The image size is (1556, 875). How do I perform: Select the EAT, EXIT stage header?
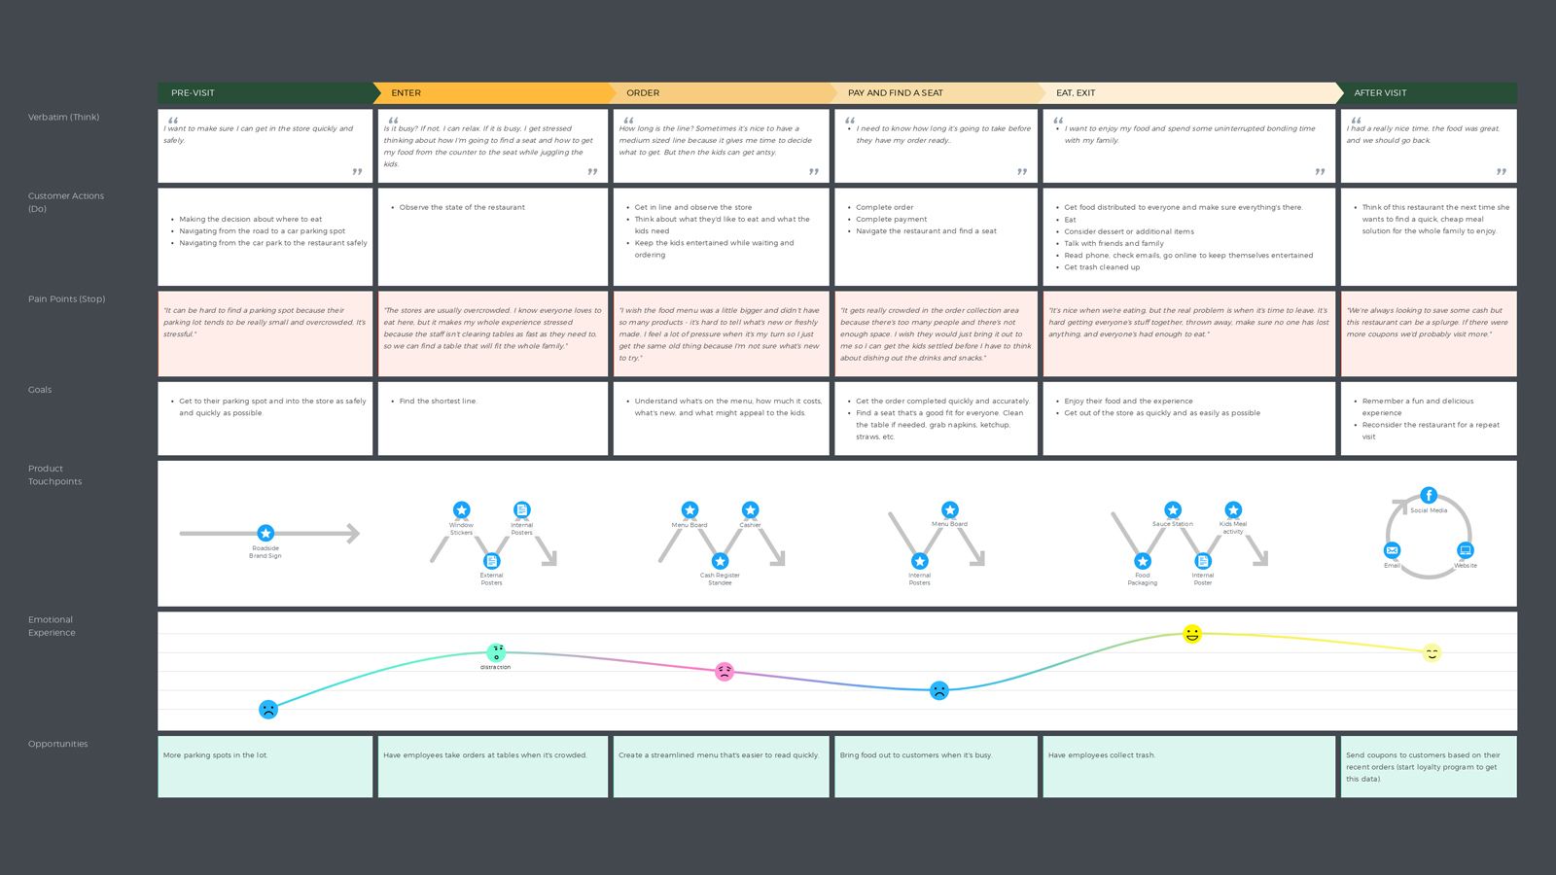click(x=1190, y=93)
